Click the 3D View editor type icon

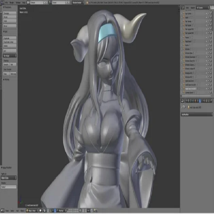(3, 210)
